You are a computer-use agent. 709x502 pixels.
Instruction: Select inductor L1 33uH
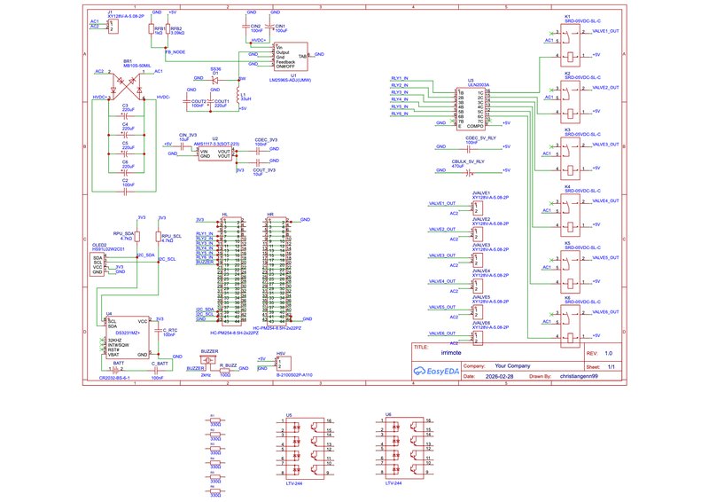pyautogui.click(x=238, y=96)
